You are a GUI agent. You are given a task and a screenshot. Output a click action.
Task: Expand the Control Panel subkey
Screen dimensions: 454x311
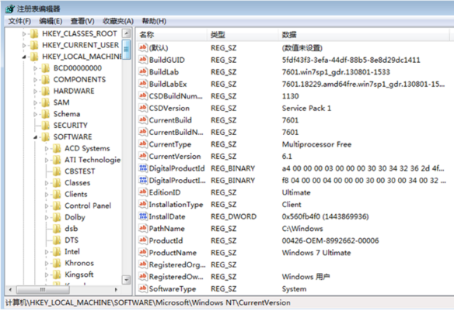point(47,206)
